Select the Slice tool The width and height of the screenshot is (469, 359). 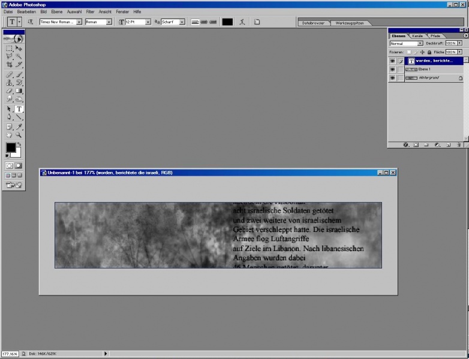click(x=19, y=64)
